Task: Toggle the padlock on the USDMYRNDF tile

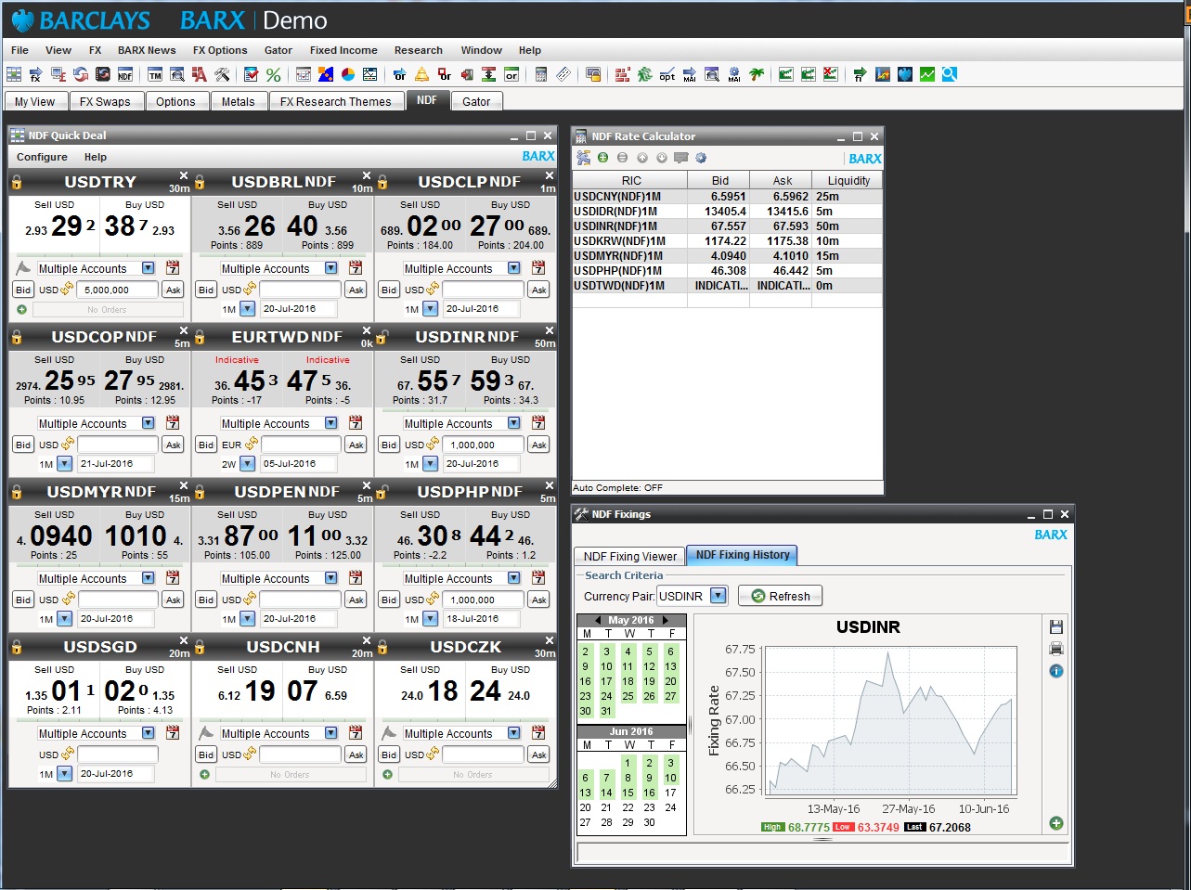Action: [17, 492]
